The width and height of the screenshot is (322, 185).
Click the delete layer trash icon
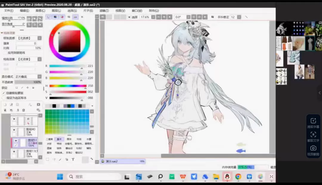pos(24,110)
